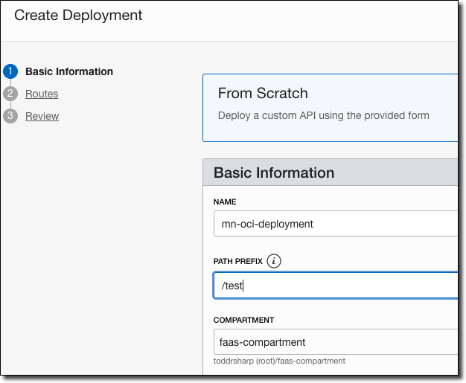
Task: Focus the Name input field
Action: click(335, 223)
